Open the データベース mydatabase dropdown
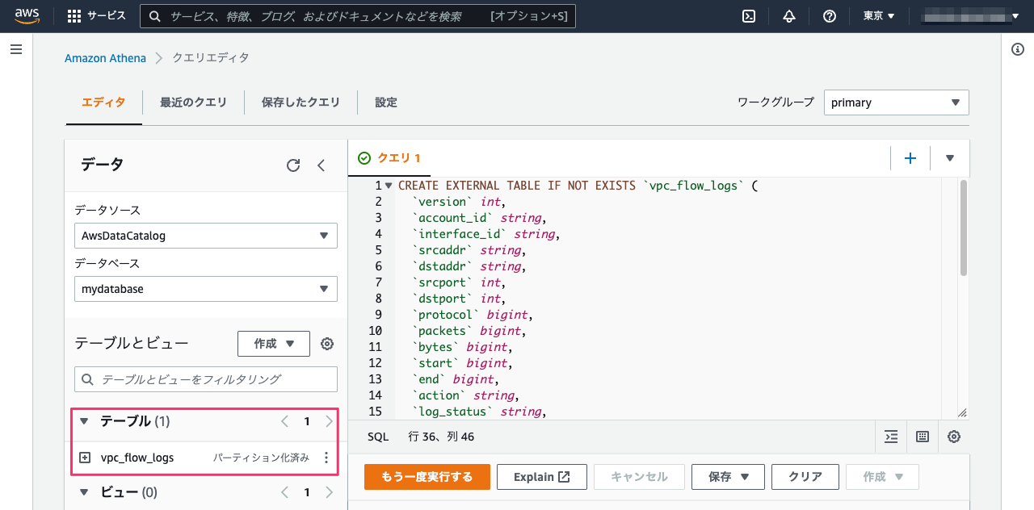Image resolution: width=1034 pixels, height=510 pixels. tap(205, 289)
